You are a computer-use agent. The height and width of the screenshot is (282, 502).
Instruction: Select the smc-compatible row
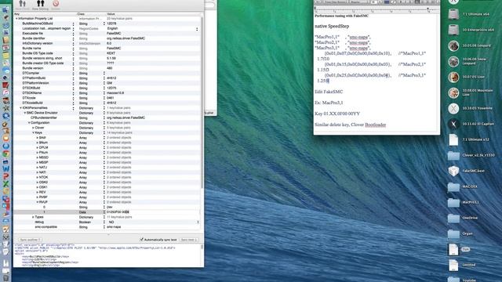pos(107,227)
